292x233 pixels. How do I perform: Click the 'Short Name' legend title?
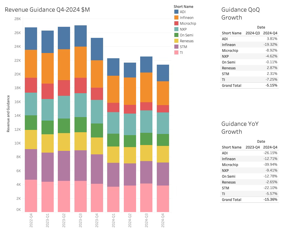coord(183,6)
